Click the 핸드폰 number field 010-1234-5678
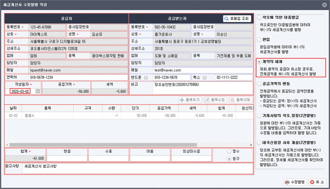The image size is (330, 189). 172,77
